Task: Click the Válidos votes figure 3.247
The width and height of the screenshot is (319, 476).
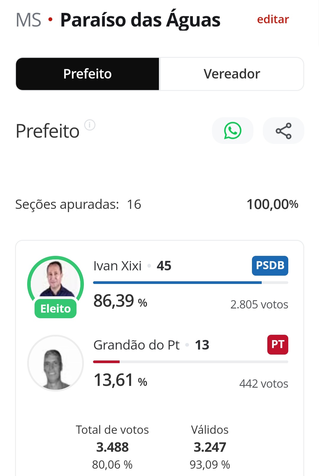Action: 210,447
